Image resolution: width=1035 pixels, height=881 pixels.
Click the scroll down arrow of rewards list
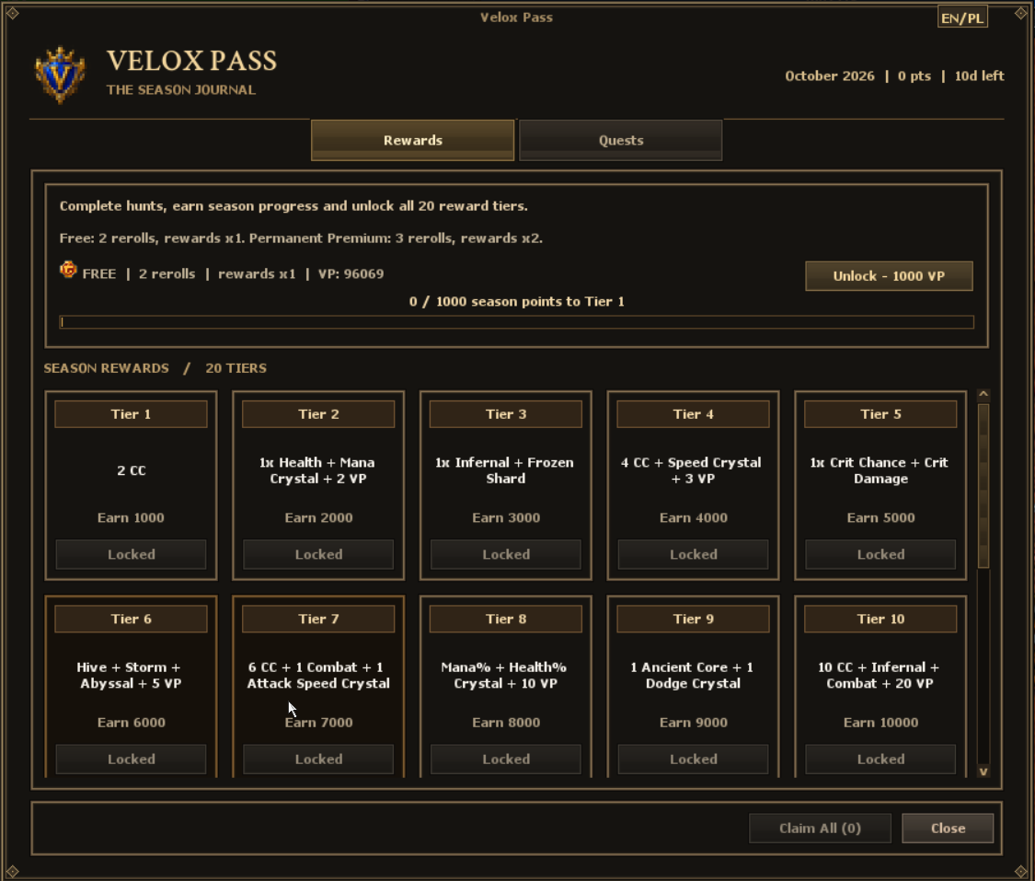[983, 771]
